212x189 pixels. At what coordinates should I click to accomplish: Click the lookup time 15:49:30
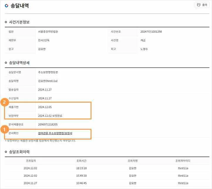[81, 176]
